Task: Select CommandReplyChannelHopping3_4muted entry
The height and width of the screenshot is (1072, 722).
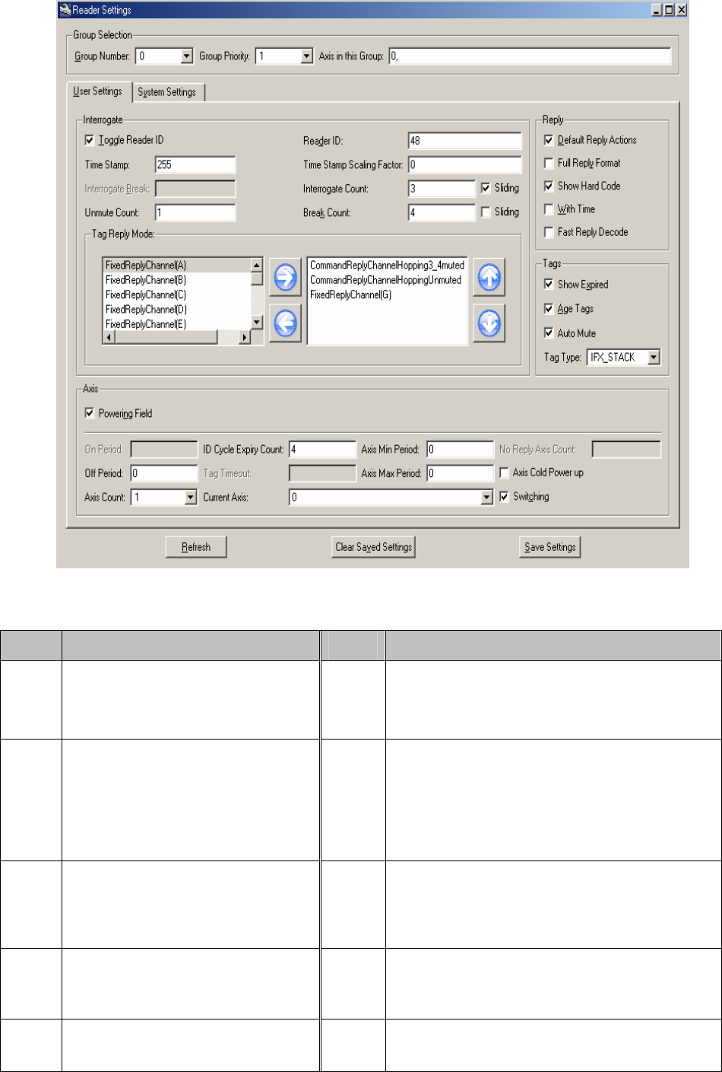Action: pyautogui.click(x=387, y=266)
